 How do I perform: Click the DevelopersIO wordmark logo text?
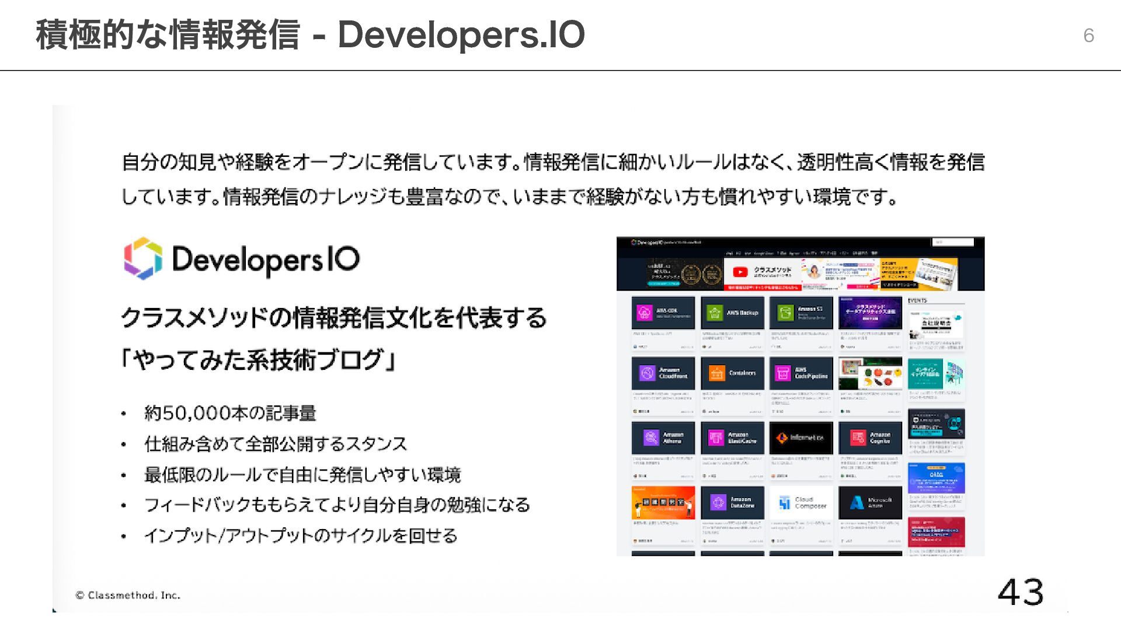tap(266, 260)
